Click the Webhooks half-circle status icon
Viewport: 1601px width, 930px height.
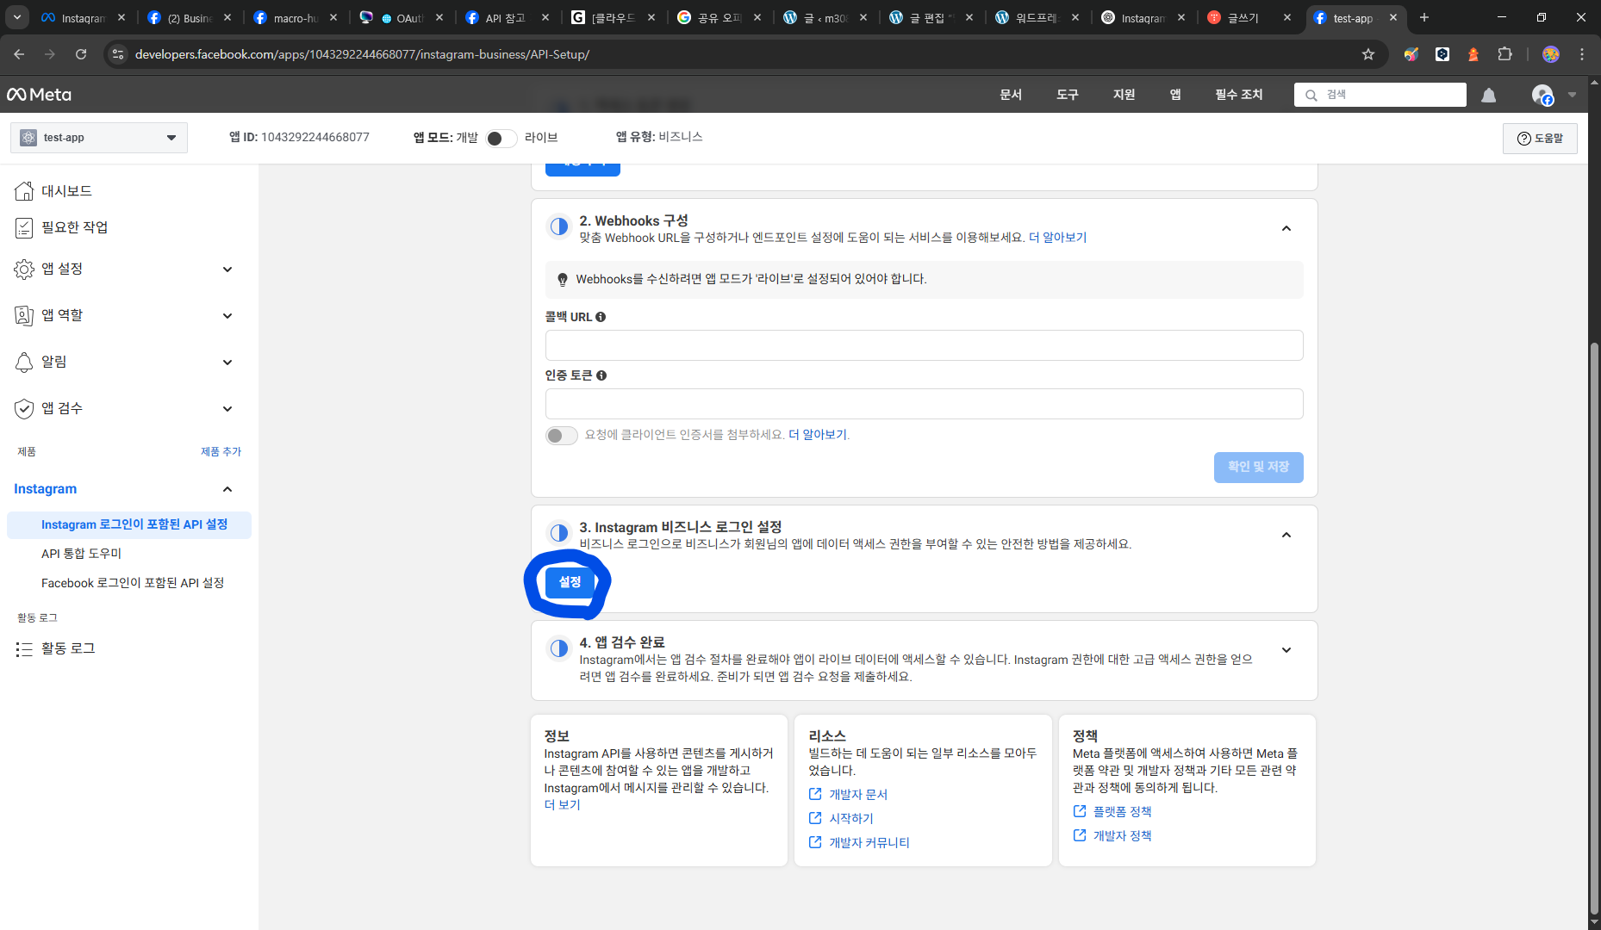coord(559,226)
